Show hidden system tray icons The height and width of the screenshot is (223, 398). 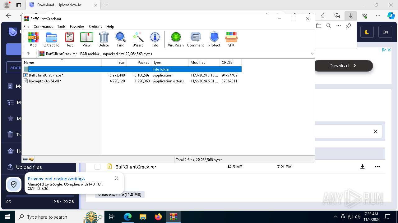(x=335, y=217)
